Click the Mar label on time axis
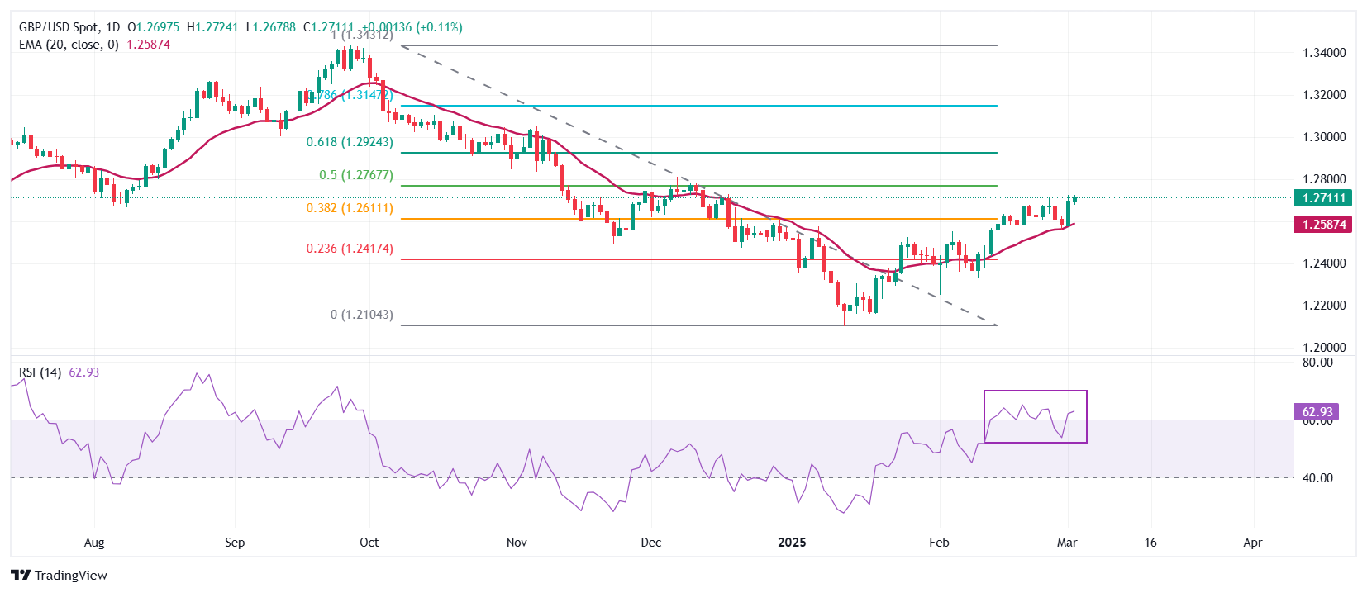The height and width of the screenshot is (593, 1367). click(1067, 543)
